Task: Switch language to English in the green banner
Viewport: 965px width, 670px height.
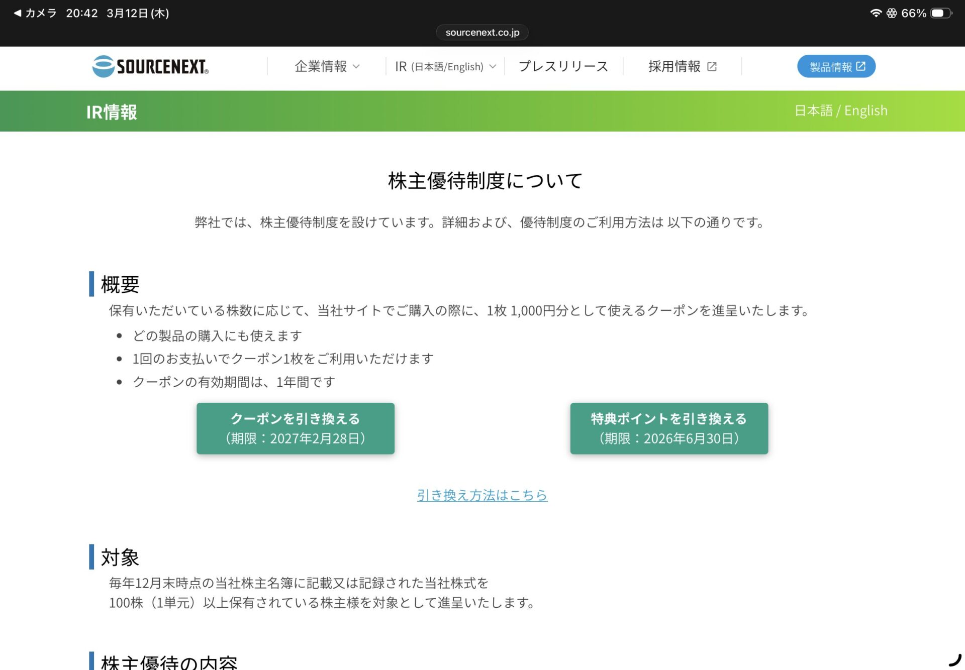Action: 866,110
